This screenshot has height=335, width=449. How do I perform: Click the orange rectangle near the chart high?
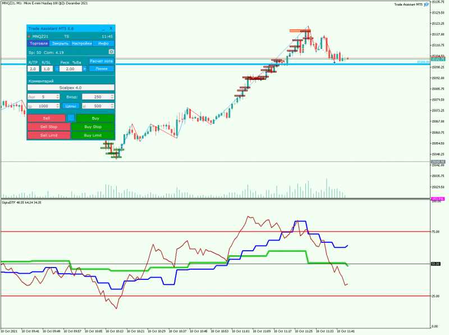click(300, 31)
